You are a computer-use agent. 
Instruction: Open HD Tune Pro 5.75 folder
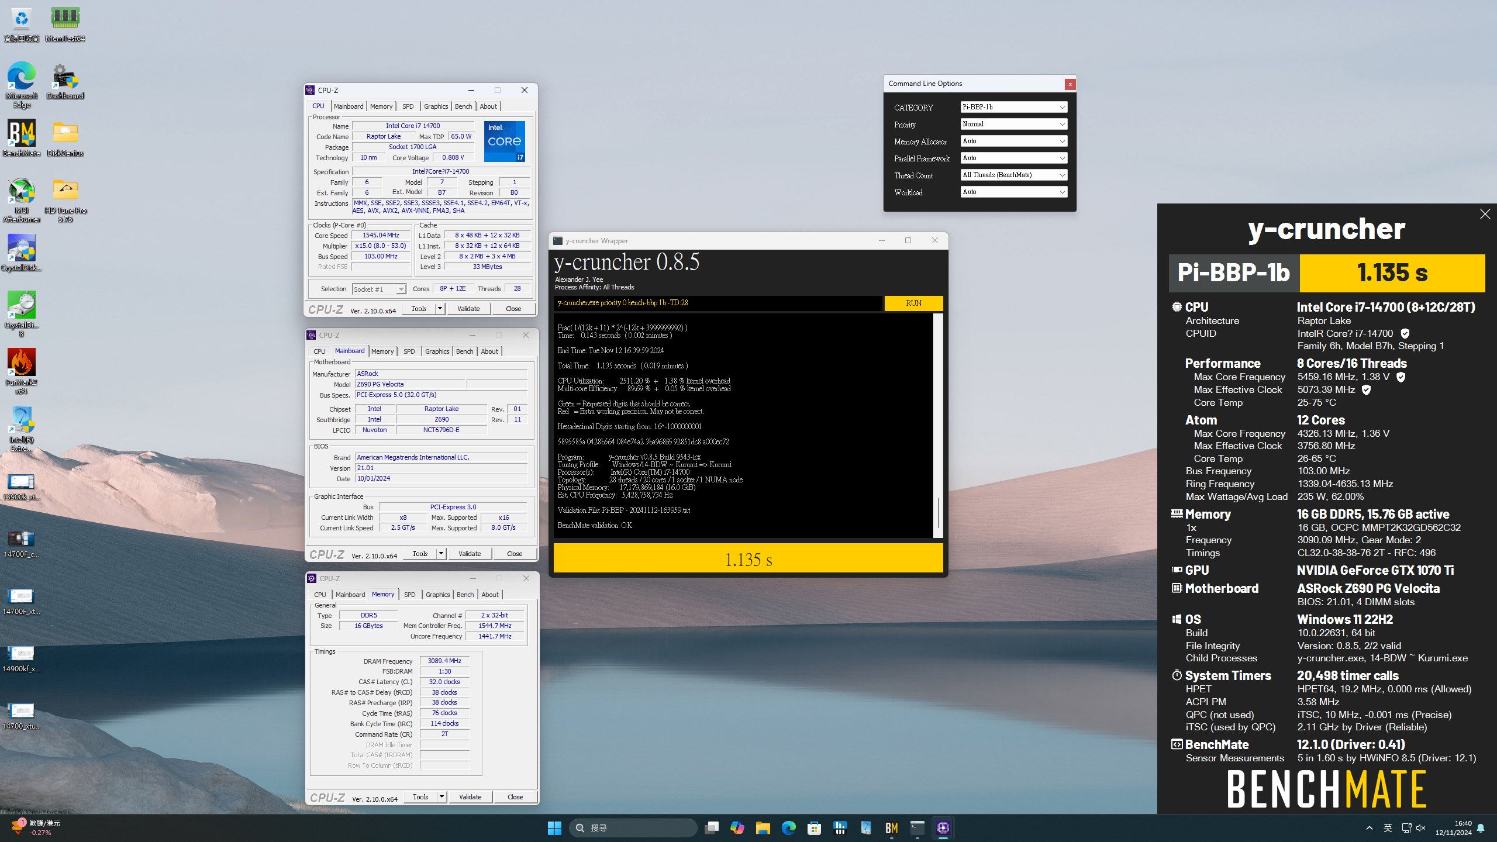tap(65, 199)
